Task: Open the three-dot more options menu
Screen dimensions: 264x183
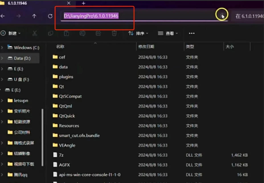Action: pyautogui.click(x=192, y=33)
